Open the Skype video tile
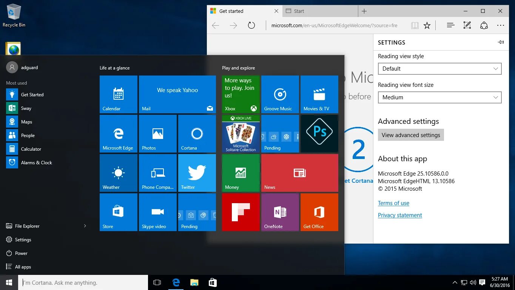Screen dimensions: 515x290 click(x=158, y=212)
